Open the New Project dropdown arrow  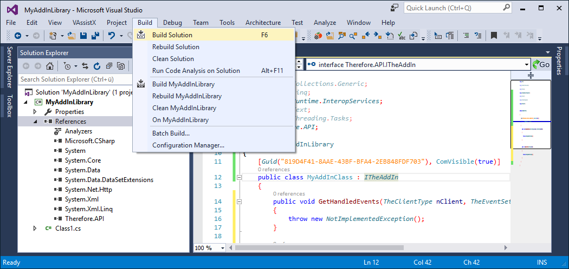[x=62, y=36]
